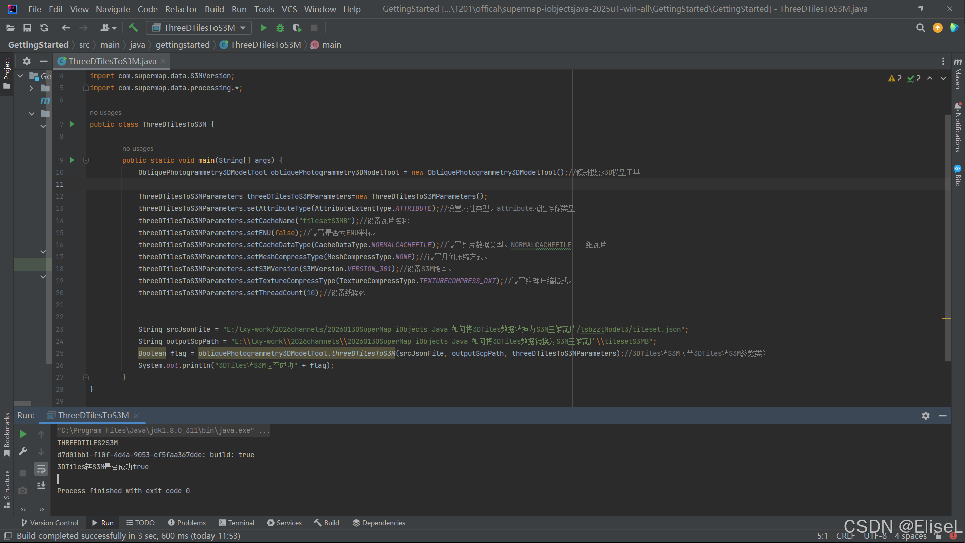Open the Problems tool window
The width and height of the screenshot is (965, 543).
pos(187,523)
